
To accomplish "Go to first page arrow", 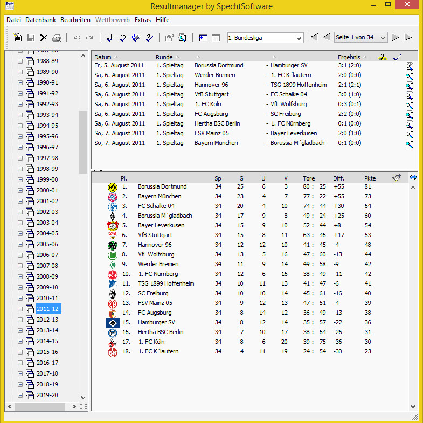I will point(314,37).
